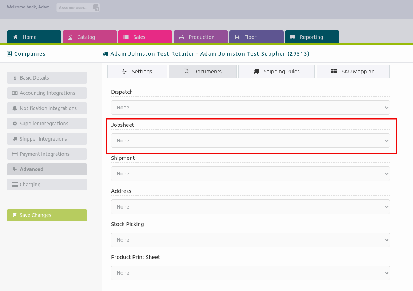Viewport: 413px width, 291px height.
Task: Click the Shipper Integrations truck icon
Action: (x=15, y=139)
